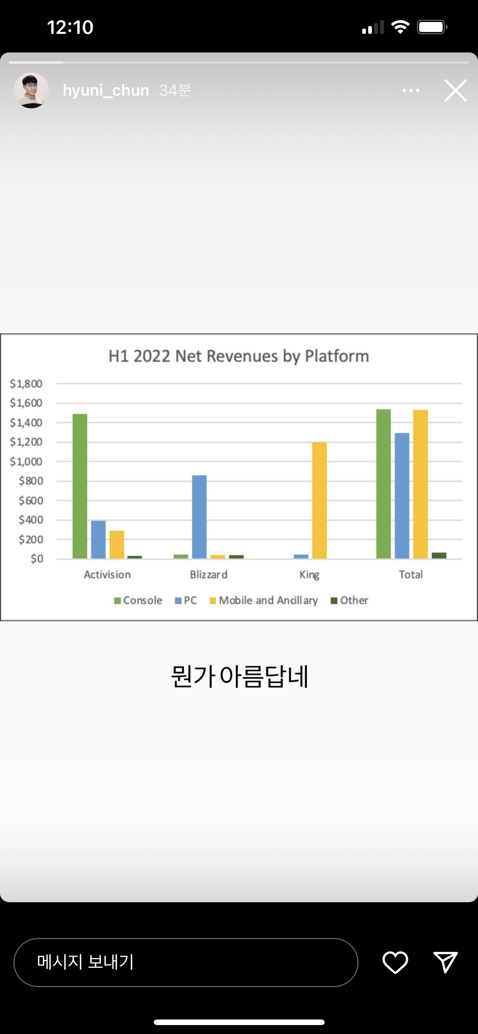Image resolution: width=478 pixels, height=1034 pixels.
Task: Click the Blizzard axis label
Action: click(209, 575)
